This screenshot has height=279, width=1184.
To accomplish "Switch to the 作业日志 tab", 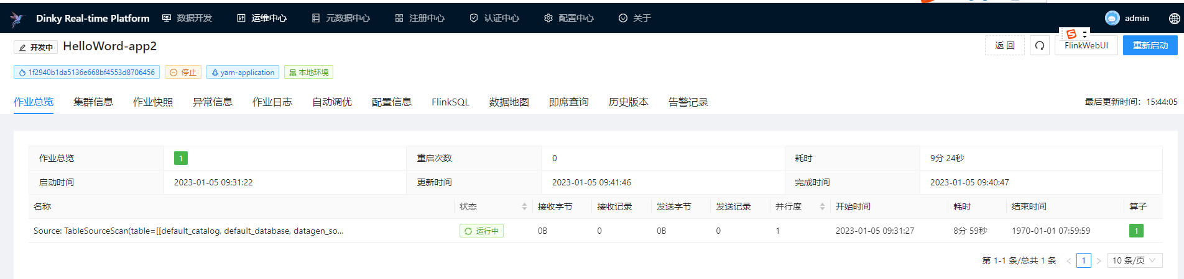I will (x=272, y=102).
